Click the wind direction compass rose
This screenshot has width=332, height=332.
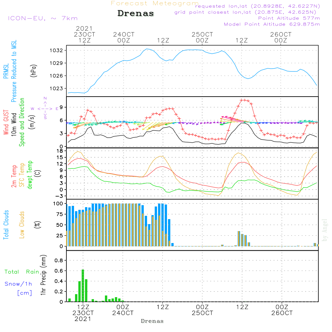tap(45, 109)
